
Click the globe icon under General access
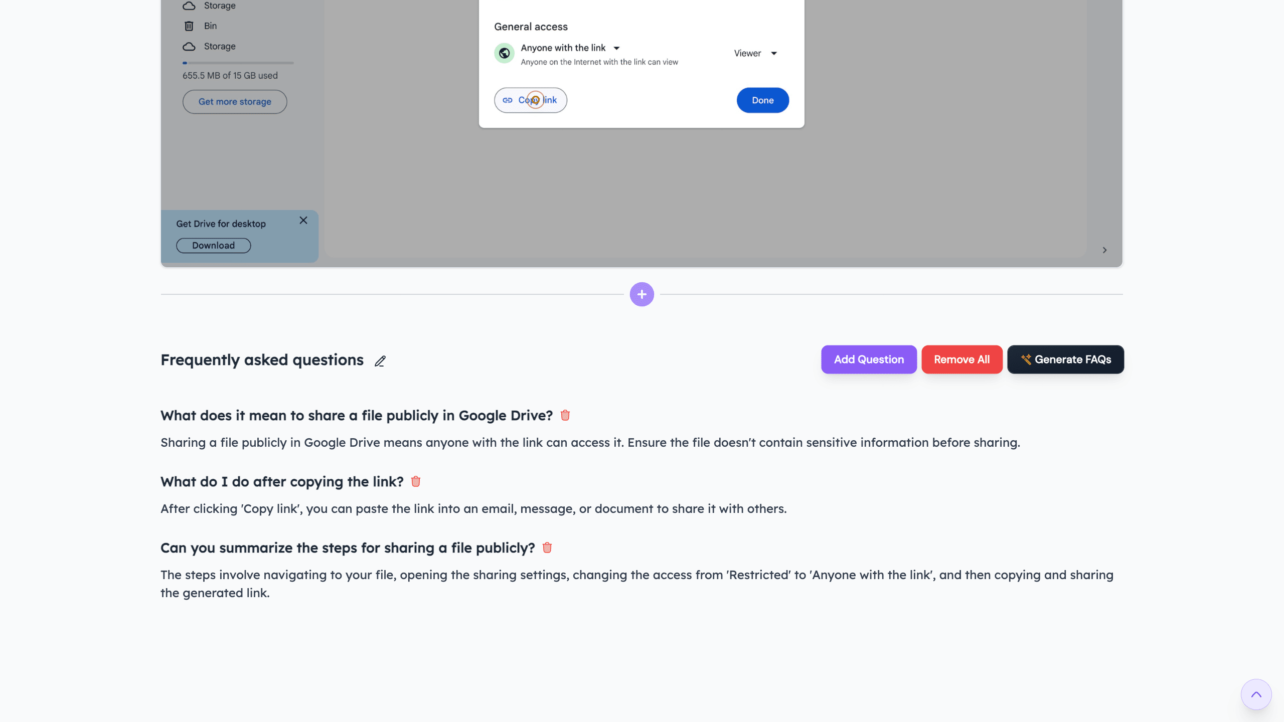pyautogui.click(x=504, y=53)
